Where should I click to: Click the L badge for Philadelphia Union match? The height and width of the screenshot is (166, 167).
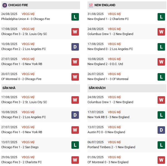tap(75, 17)
